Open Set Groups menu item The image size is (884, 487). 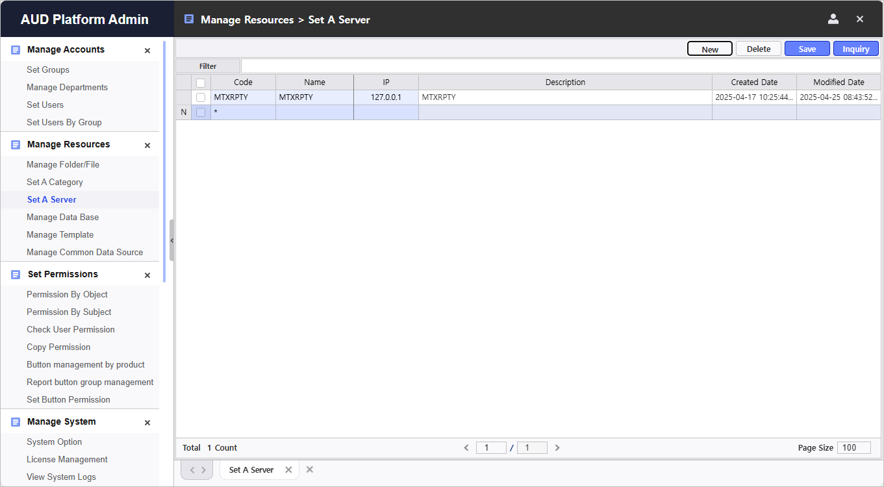(x=48, y=69)
